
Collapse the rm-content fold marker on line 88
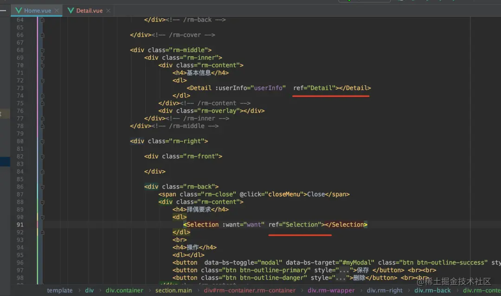[x=42, y=202]
